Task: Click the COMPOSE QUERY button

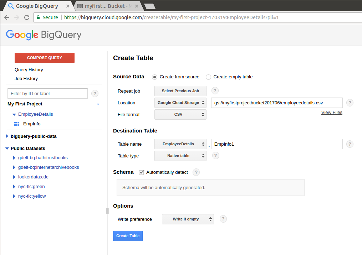Action: (45, 58)
